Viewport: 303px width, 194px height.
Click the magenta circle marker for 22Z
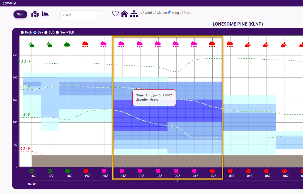click(x=140, y=171)
